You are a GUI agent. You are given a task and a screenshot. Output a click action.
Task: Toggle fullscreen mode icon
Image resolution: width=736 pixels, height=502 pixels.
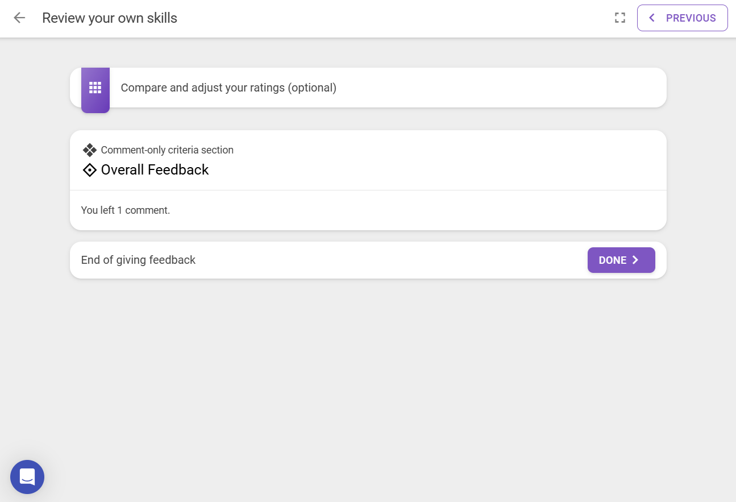tap(620, 18)
